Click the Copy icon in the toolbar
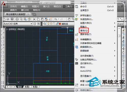The image size is (127, 92). [38, 19]
